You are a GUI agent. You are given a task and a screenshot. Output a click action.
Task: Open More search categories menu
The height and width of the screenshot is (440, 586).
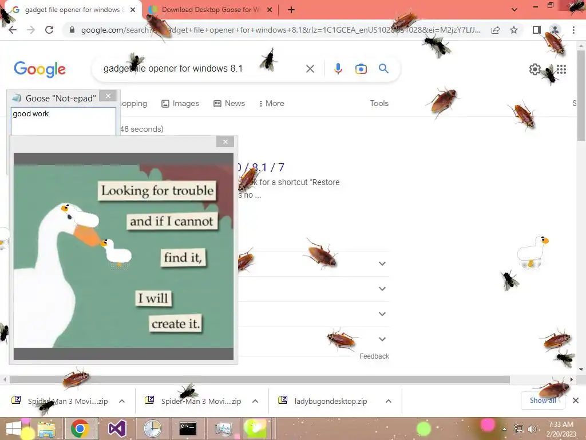click(272, 104)
